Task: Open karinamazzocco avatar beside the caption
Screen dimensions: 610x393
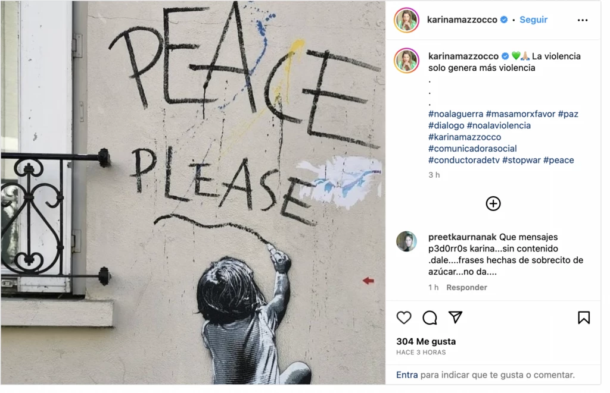Action: pos(406,61)
